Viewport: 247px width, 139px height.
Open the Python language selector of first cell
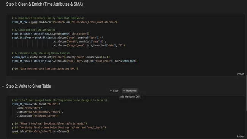[x=240, y=74]
